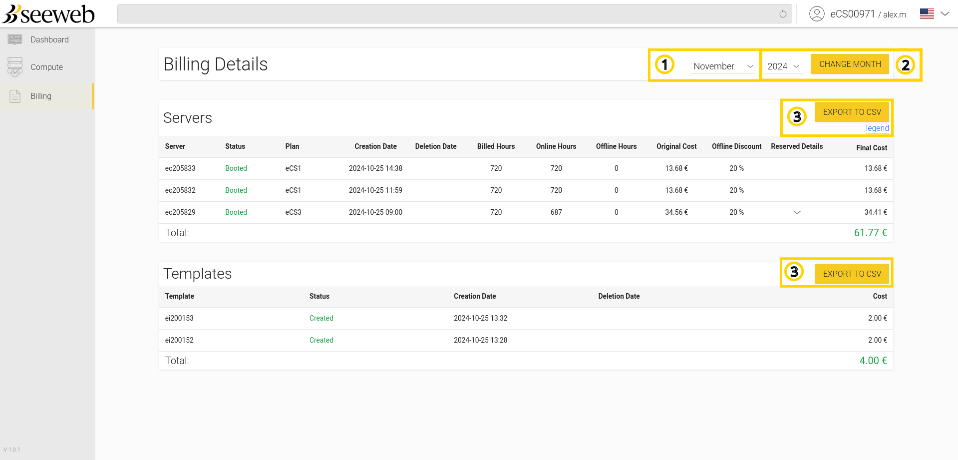Click template date 2024-10-25 13:28
958x460 pixels.
click(x=480, y=340)
